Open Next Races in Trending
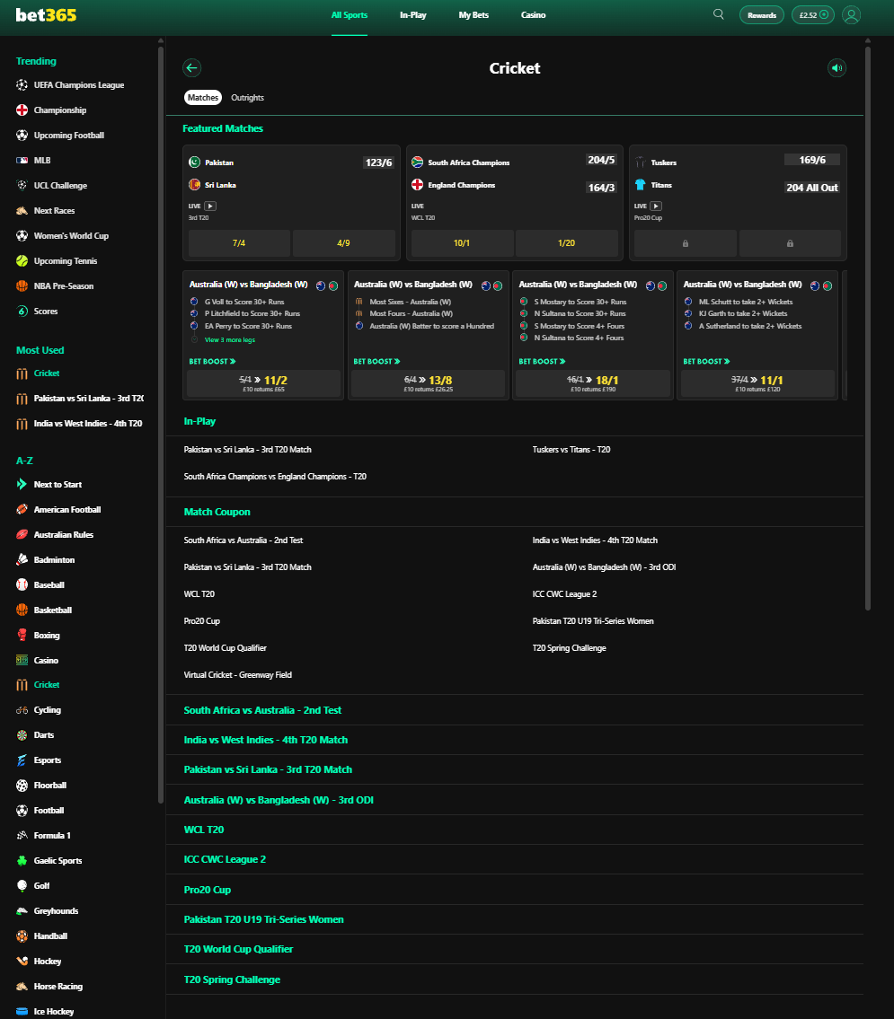The width and height of the screenshot is (894, 1019). [54, 211]
